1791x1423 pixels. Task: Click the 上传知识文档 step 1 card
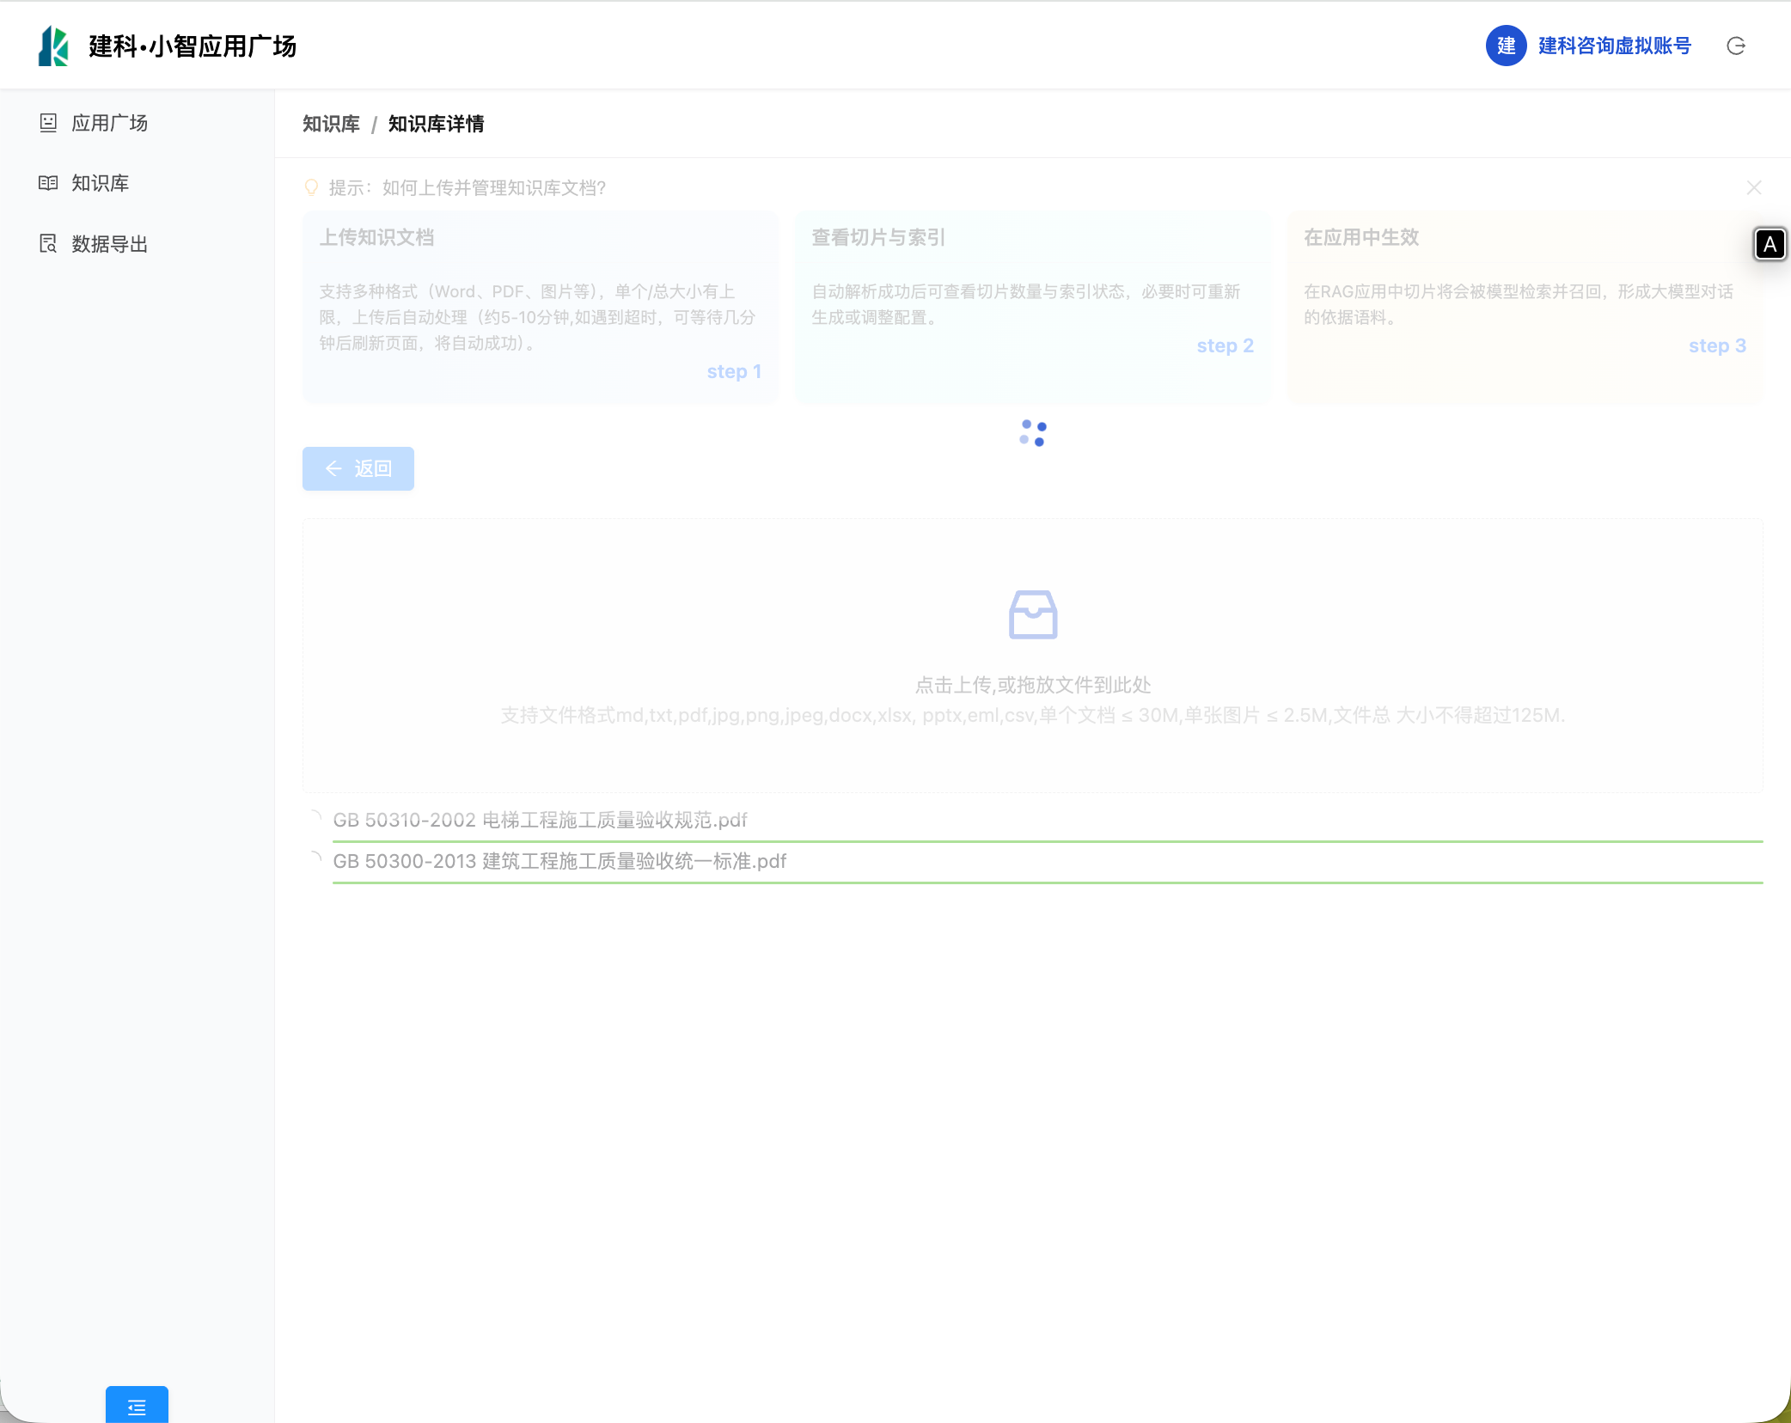tap(540, 307)
